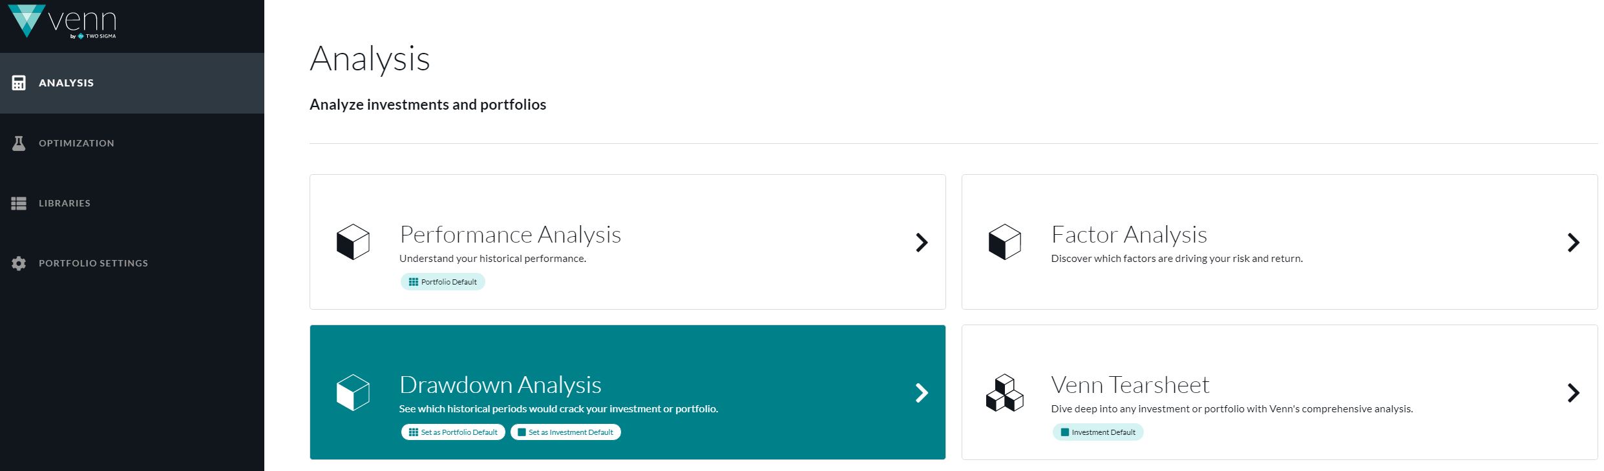The image size is (1604, 471).
Task: Click the Venn Tearsheet stacked cubes icon
Action: [1004, 392]
